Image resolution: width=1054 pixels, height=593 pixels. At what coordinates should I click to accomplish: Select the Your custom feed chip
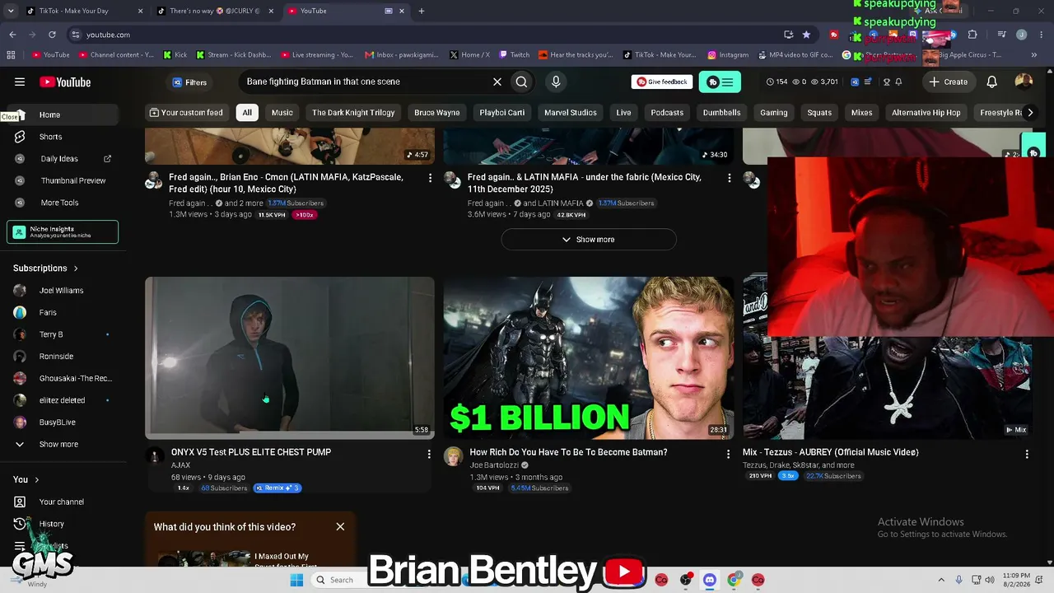coord(186,112)
